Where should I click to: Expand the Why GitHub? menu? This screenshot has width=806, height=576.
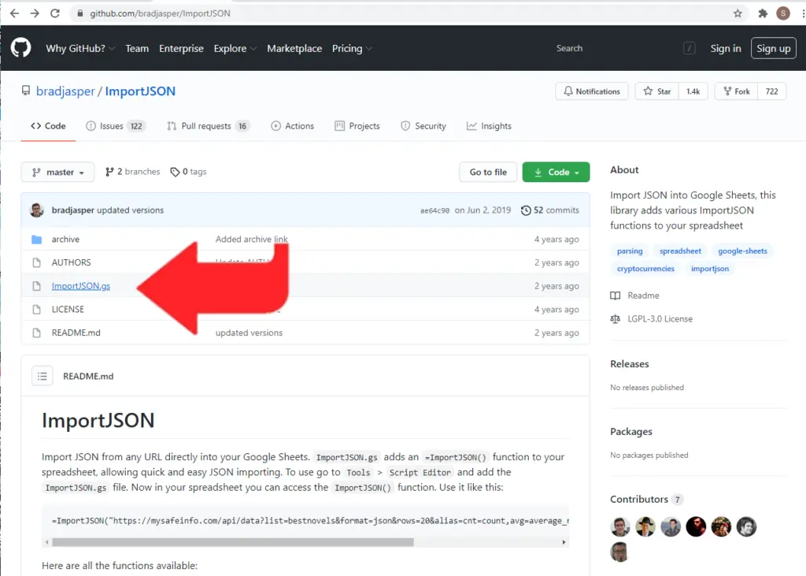click(80, 48)
